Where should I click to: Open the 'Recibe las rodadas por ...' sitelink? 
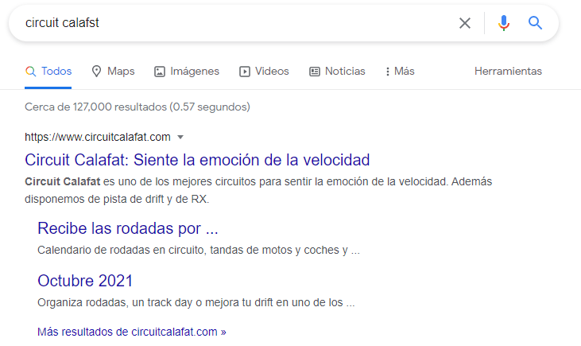point(128,228)
